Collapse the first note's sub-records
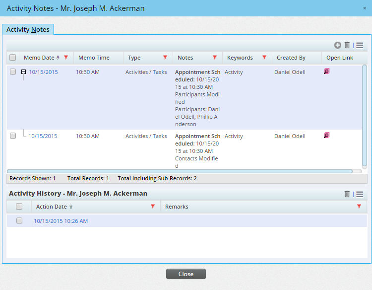 [23, 72]
